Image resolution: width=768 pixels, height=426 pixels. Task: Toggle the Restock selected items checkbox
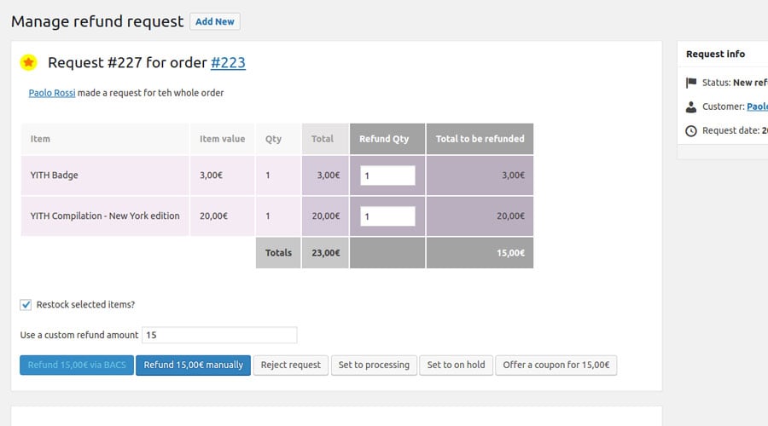tap(26, 305)
